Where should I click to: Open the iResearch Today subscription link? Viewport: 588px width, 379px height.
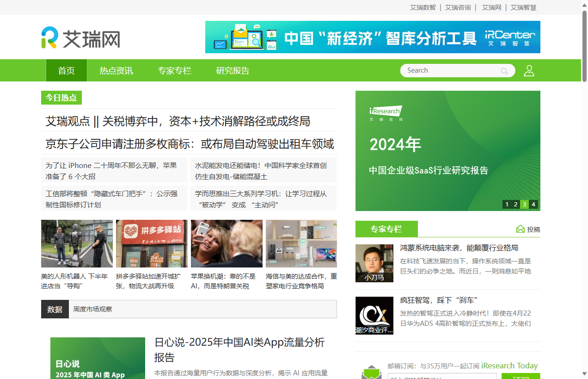click(509, 366)
